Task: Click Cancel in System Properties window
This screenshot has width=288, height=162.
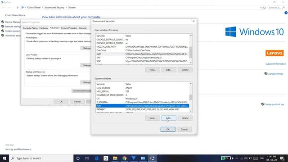Action: [x=77, y=102]
